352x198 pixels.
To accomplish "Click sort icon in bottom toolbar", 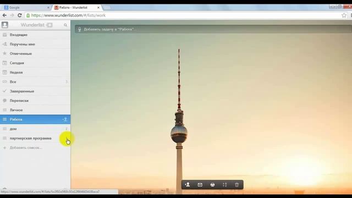I will pos(225,185).
